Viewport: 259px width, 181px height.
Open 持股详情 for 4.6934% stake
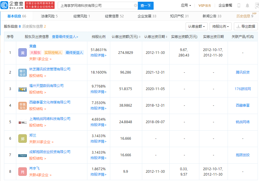tap(99, 125)
